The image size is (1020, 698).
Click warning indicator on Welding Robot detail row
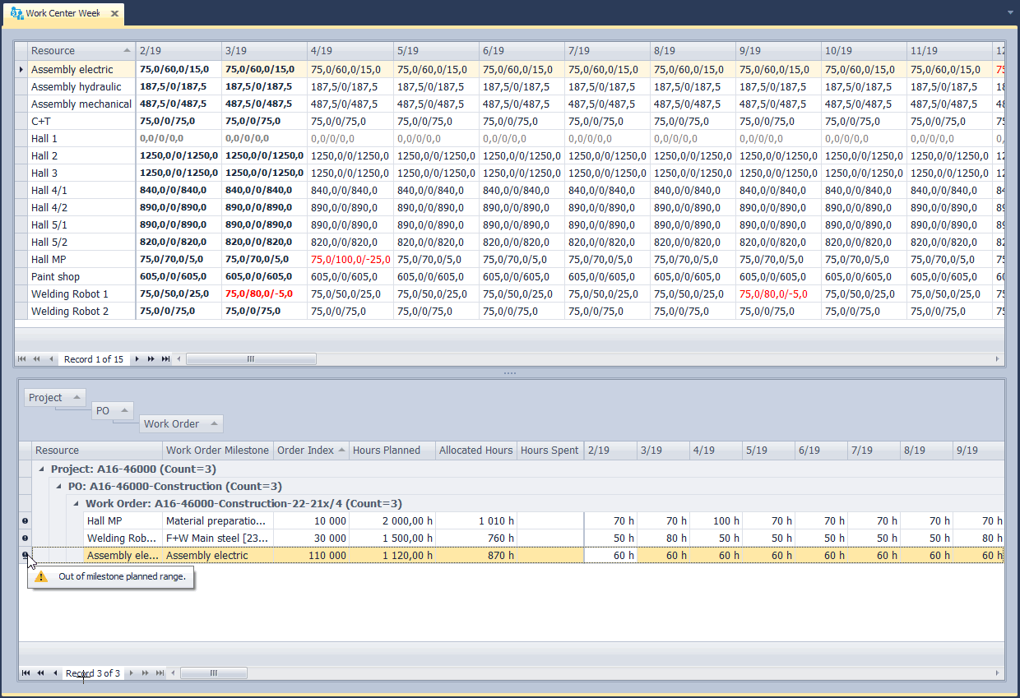pyautogui.click(x=25, y=538)
